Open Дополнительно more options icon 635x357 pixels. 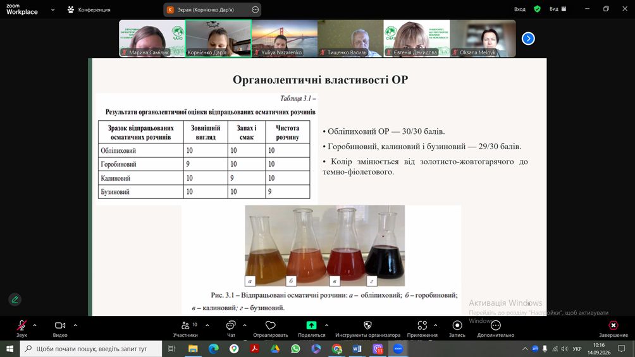coord(496,325)
